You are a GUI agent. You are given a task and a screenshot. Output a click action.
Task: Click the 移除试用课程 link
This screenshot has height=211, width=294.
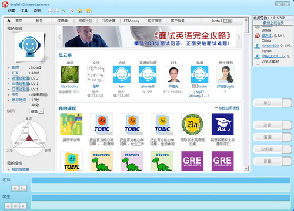(229, 108)
